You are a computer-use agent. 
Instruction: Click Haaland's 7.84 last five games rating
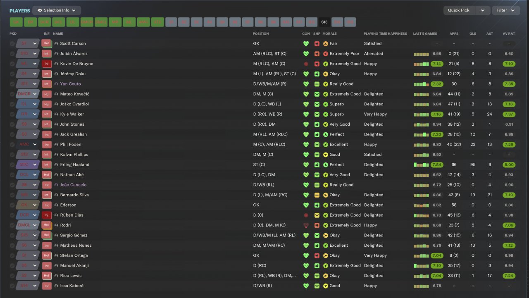(437, 165)
